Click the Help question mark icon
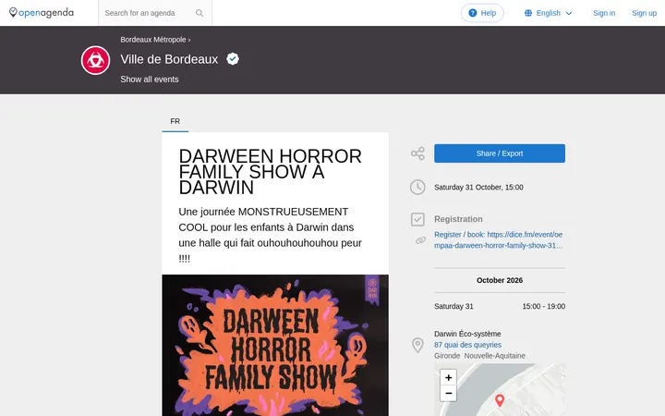Image resolution: width=665 pixels, height=416 pixels. click(x=473, y=13)
